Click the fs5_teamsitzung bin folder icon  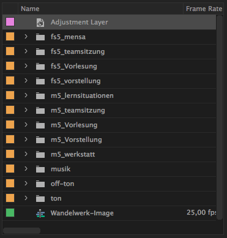click(x=40, y=52)
